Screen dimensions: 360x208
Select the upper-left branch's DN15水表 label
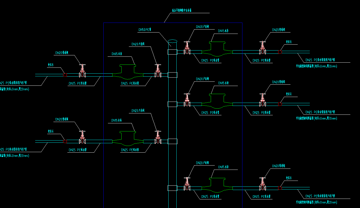coord(117,54)
